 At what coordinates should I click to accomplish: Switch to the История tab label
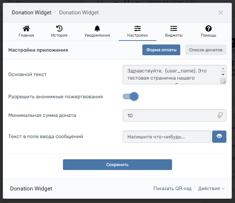point(59,36)
